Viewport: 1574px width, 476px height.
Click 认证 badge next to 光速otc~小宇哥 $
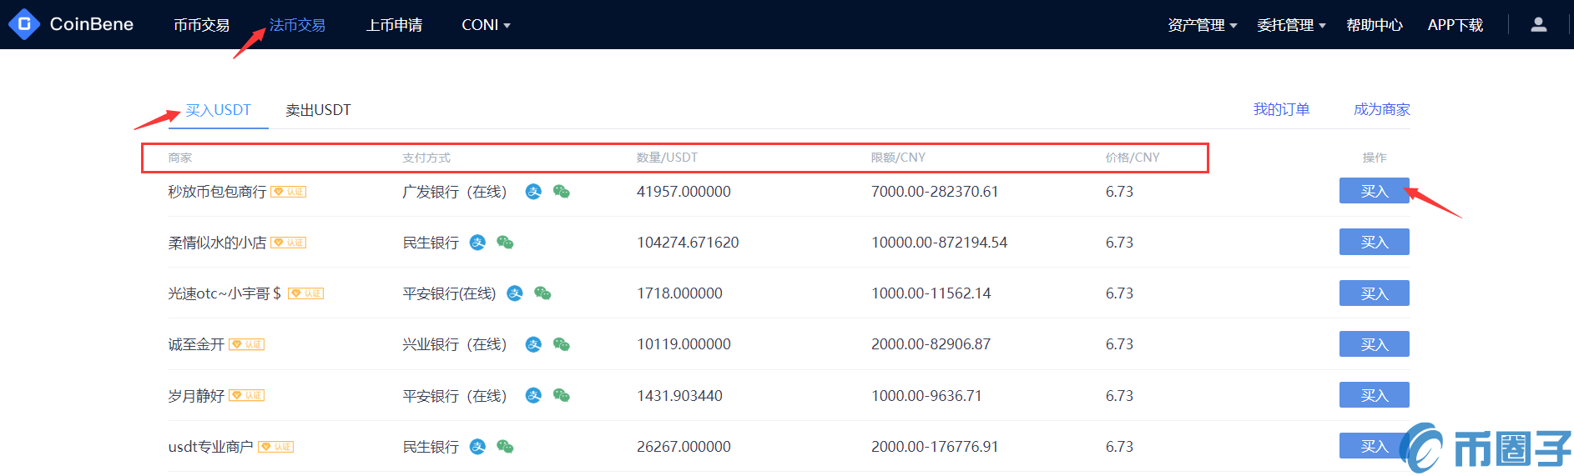click(x=305, y=293)
